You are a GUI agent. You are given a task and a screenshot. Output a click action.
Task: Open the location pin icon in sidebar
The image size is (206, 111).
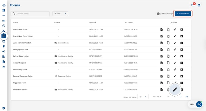pyautogui.click(x=4, y=46)
